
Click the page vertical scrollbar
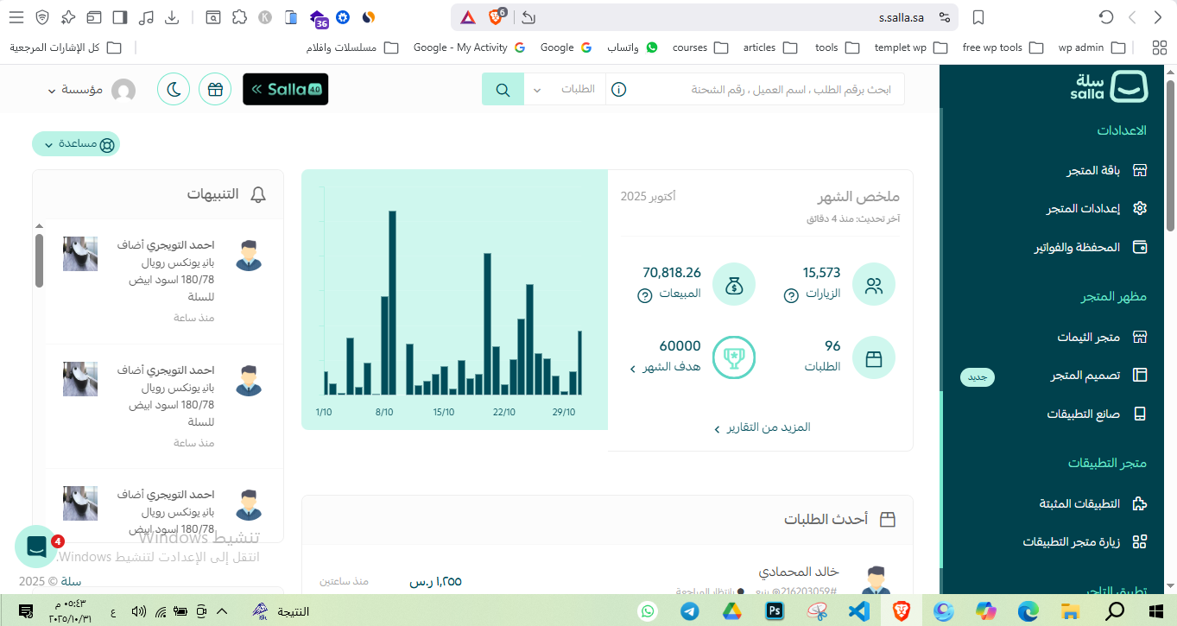coord(1170,155)
